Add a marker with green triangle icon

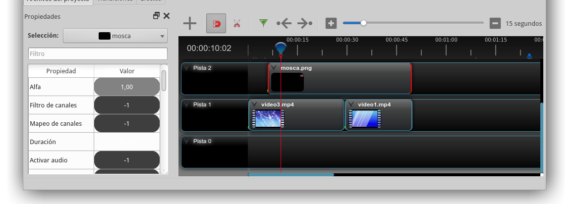click(263, 23)
